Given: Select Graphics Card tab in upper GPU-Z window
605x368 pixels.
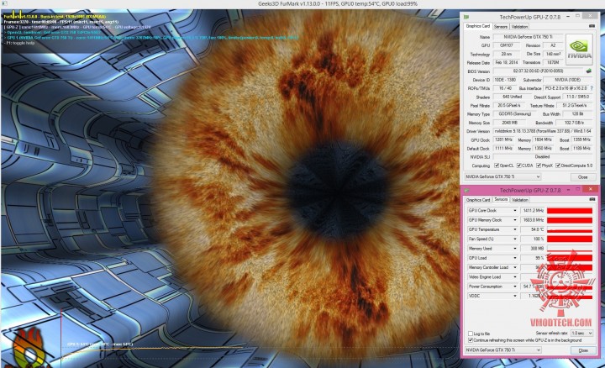Looking at the screenshot, I should (x=477, y=26).
